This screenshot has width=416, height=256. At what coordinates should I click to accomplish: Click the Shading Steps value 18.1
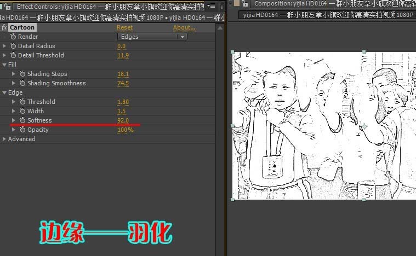(x=123, y=74)
